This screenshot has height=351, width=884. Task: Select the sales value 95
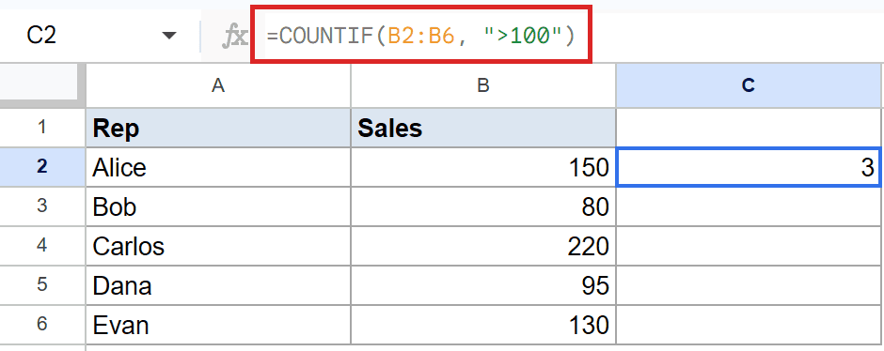483,285
